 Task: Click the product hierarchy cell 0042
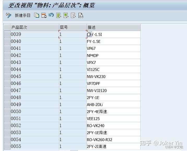[x=35, y=55]
